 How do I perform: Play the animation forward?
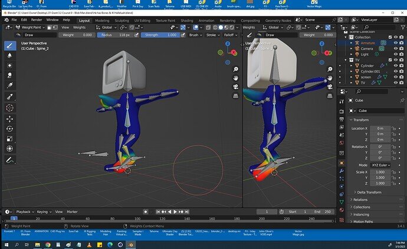pyautogui.click(x=175, y=212)
